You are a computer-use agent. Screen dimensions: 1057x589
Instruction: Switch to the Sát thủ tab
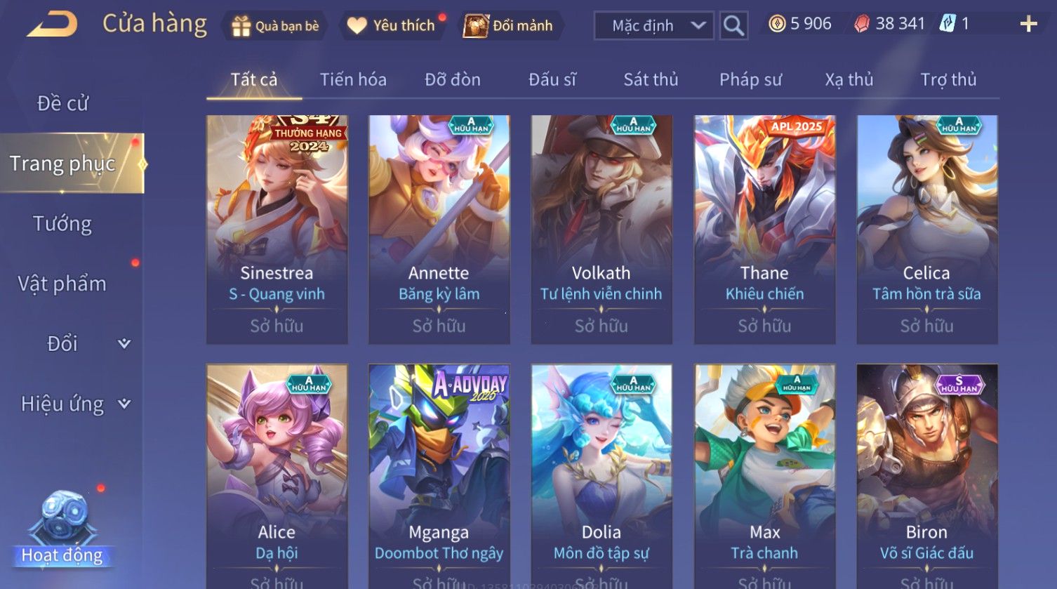click(x=651, y=79)
